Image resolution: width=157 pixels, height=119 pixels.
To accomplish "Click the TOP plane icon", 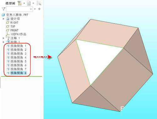I will pos(8,26).
